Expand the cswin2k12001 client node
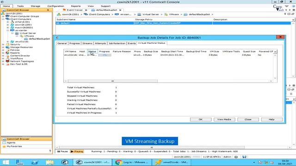296x166 pixels. tap(8, 24)
